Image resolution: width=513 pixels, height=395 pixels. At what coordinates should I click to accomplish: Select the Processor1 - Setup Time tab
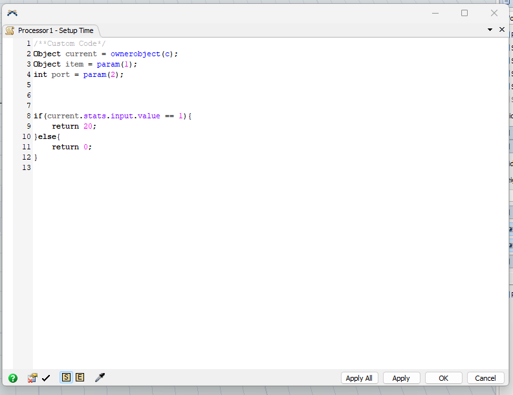[x=55, y=30]
